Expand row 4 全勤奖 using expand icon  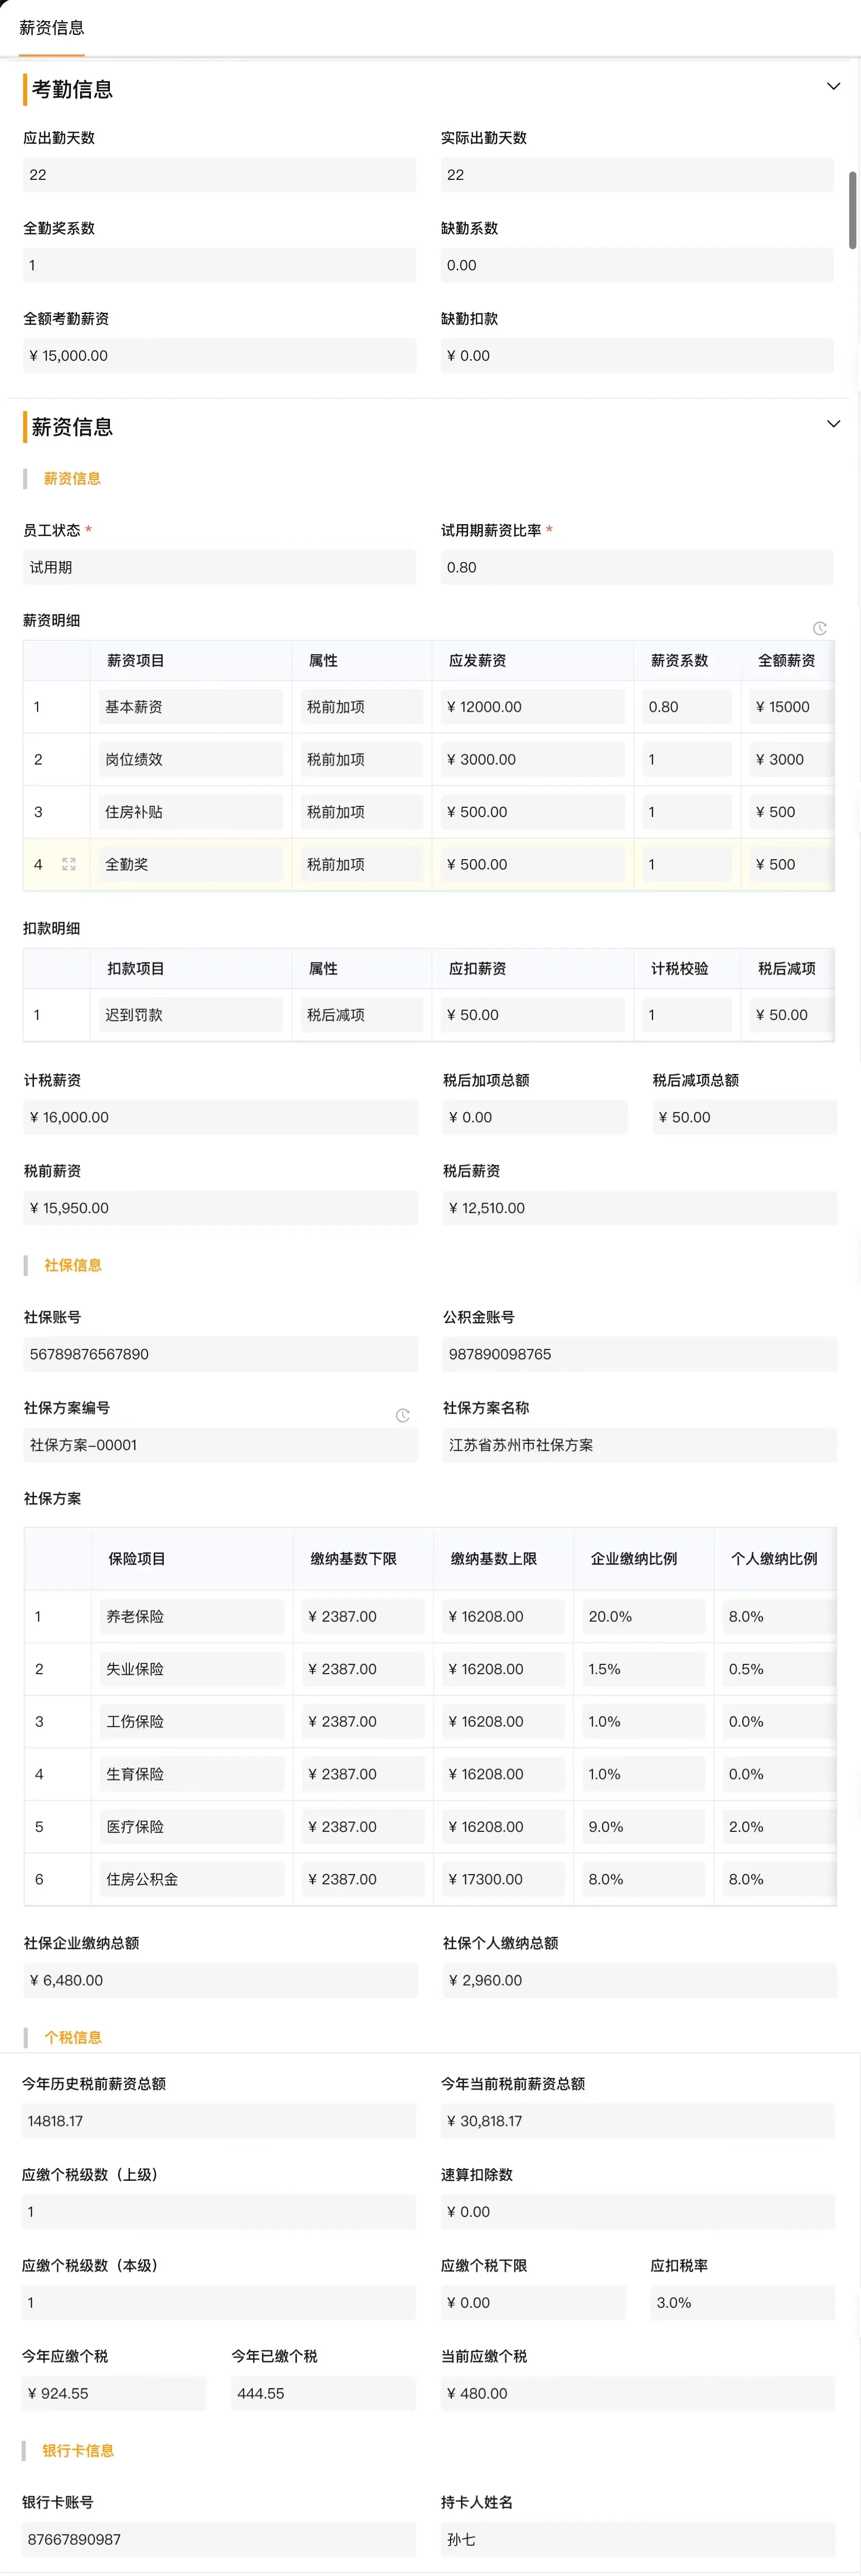click(69, 864)
